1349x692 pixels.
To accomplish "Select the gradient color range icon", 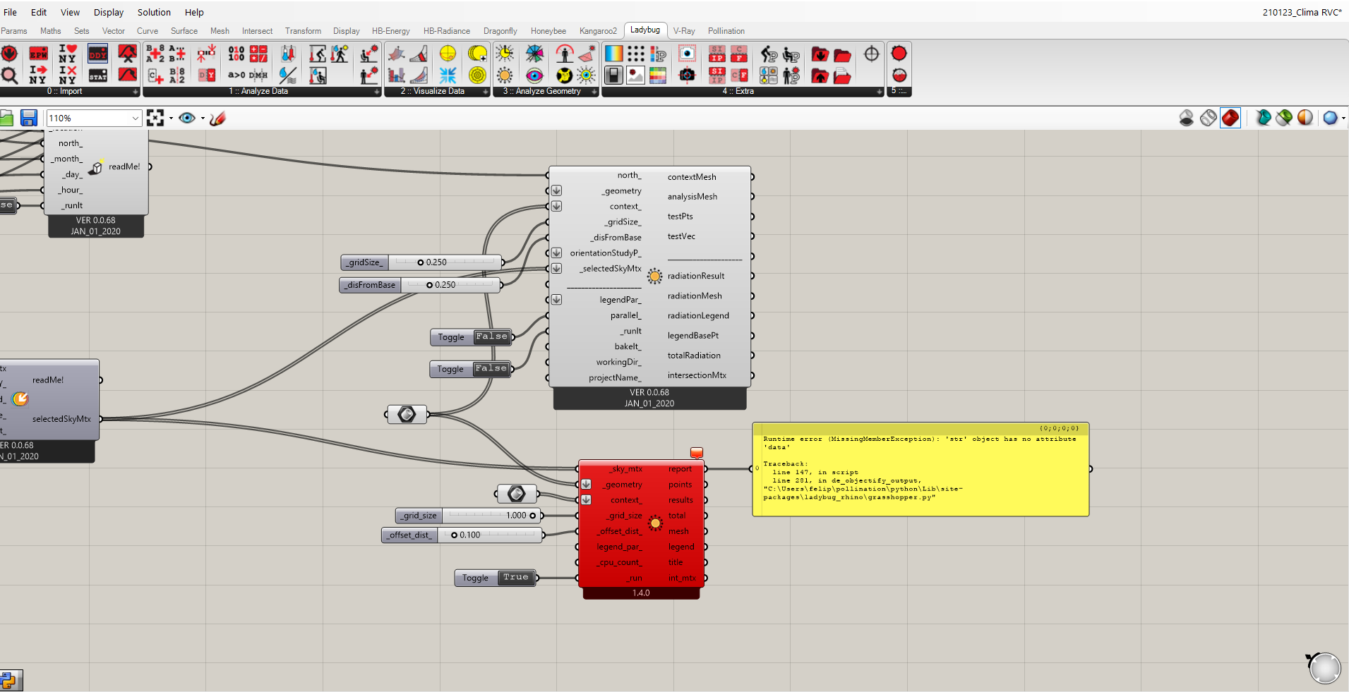I will [x=614, y=54].
